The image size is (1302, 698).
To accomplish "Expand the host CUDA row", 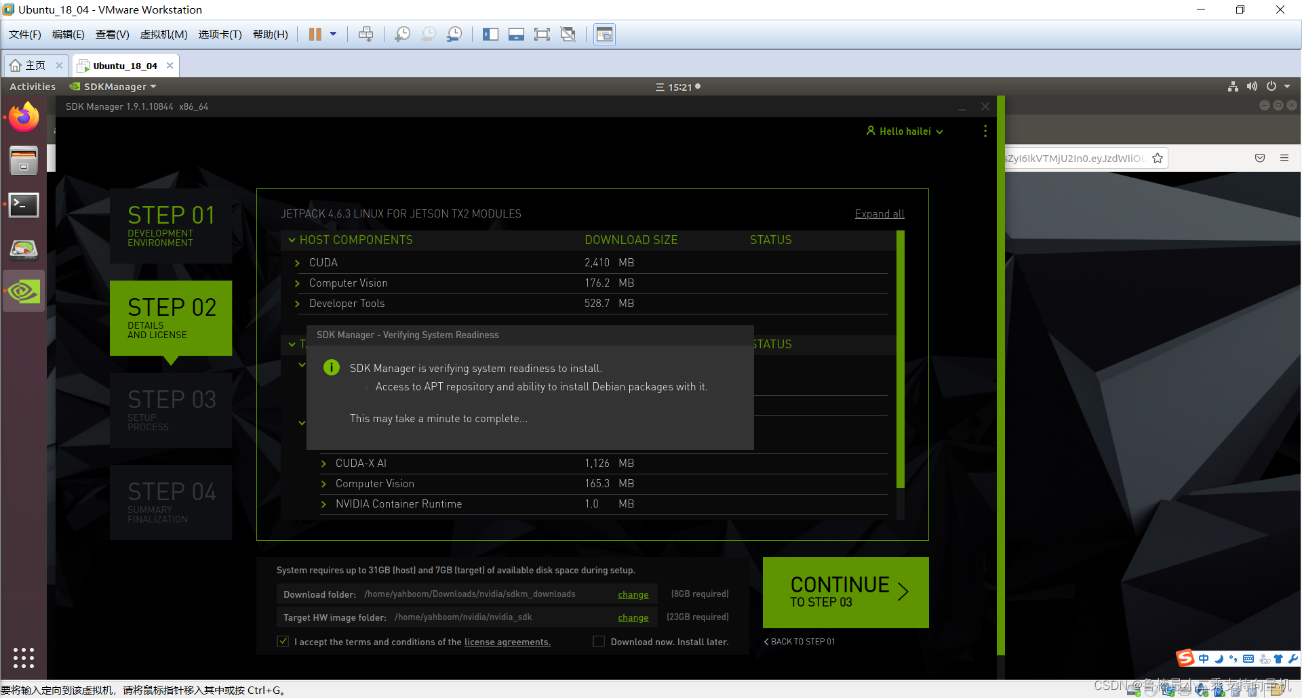I will coord(297,263).
